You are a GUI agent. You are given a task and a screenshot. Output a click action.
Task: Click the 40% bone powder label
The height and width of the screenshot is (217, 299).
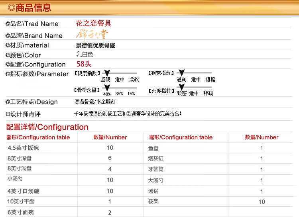click(x=107, y=94)
